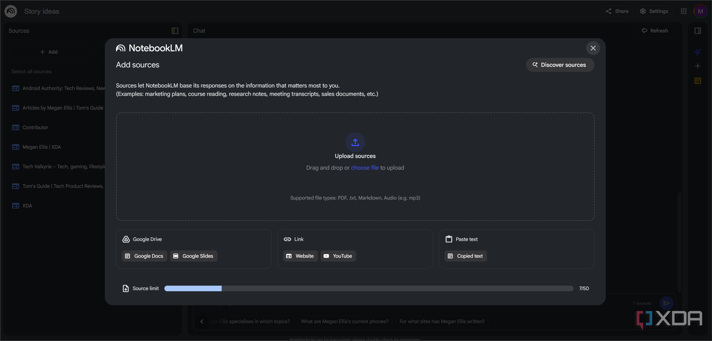The height and width of the screenshot is (341, 712).
Task: Click the plus icon in right sidebar
Action: [x=697, y=66]
